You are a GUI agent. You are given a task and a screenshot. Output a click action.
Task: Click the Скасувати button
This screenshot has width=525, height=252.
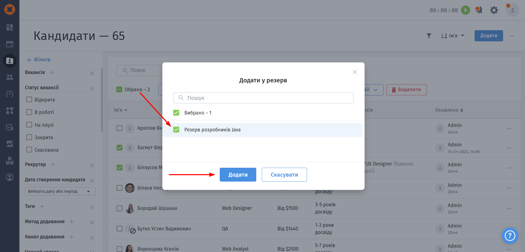(284, 175)
